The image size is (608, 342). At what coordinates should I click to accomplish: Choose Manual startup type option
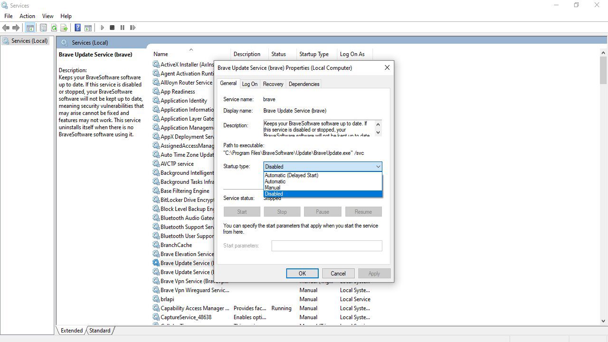pyautogui.click(x=323, y=188)
